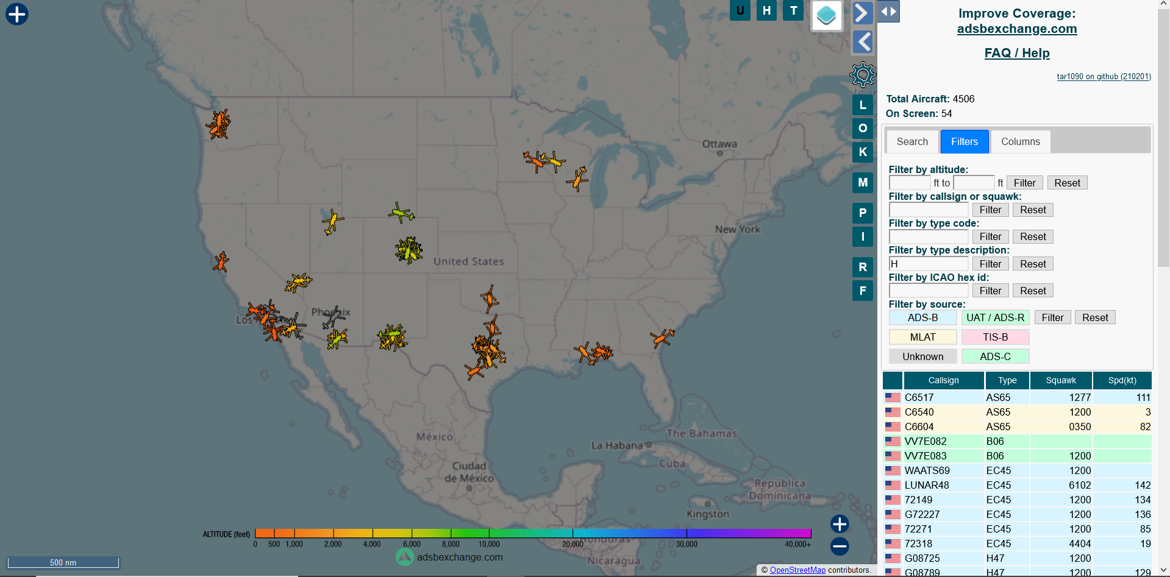Apply type description Filter button
Viewport: 1170px width, 577px height.
click(990, 264)
